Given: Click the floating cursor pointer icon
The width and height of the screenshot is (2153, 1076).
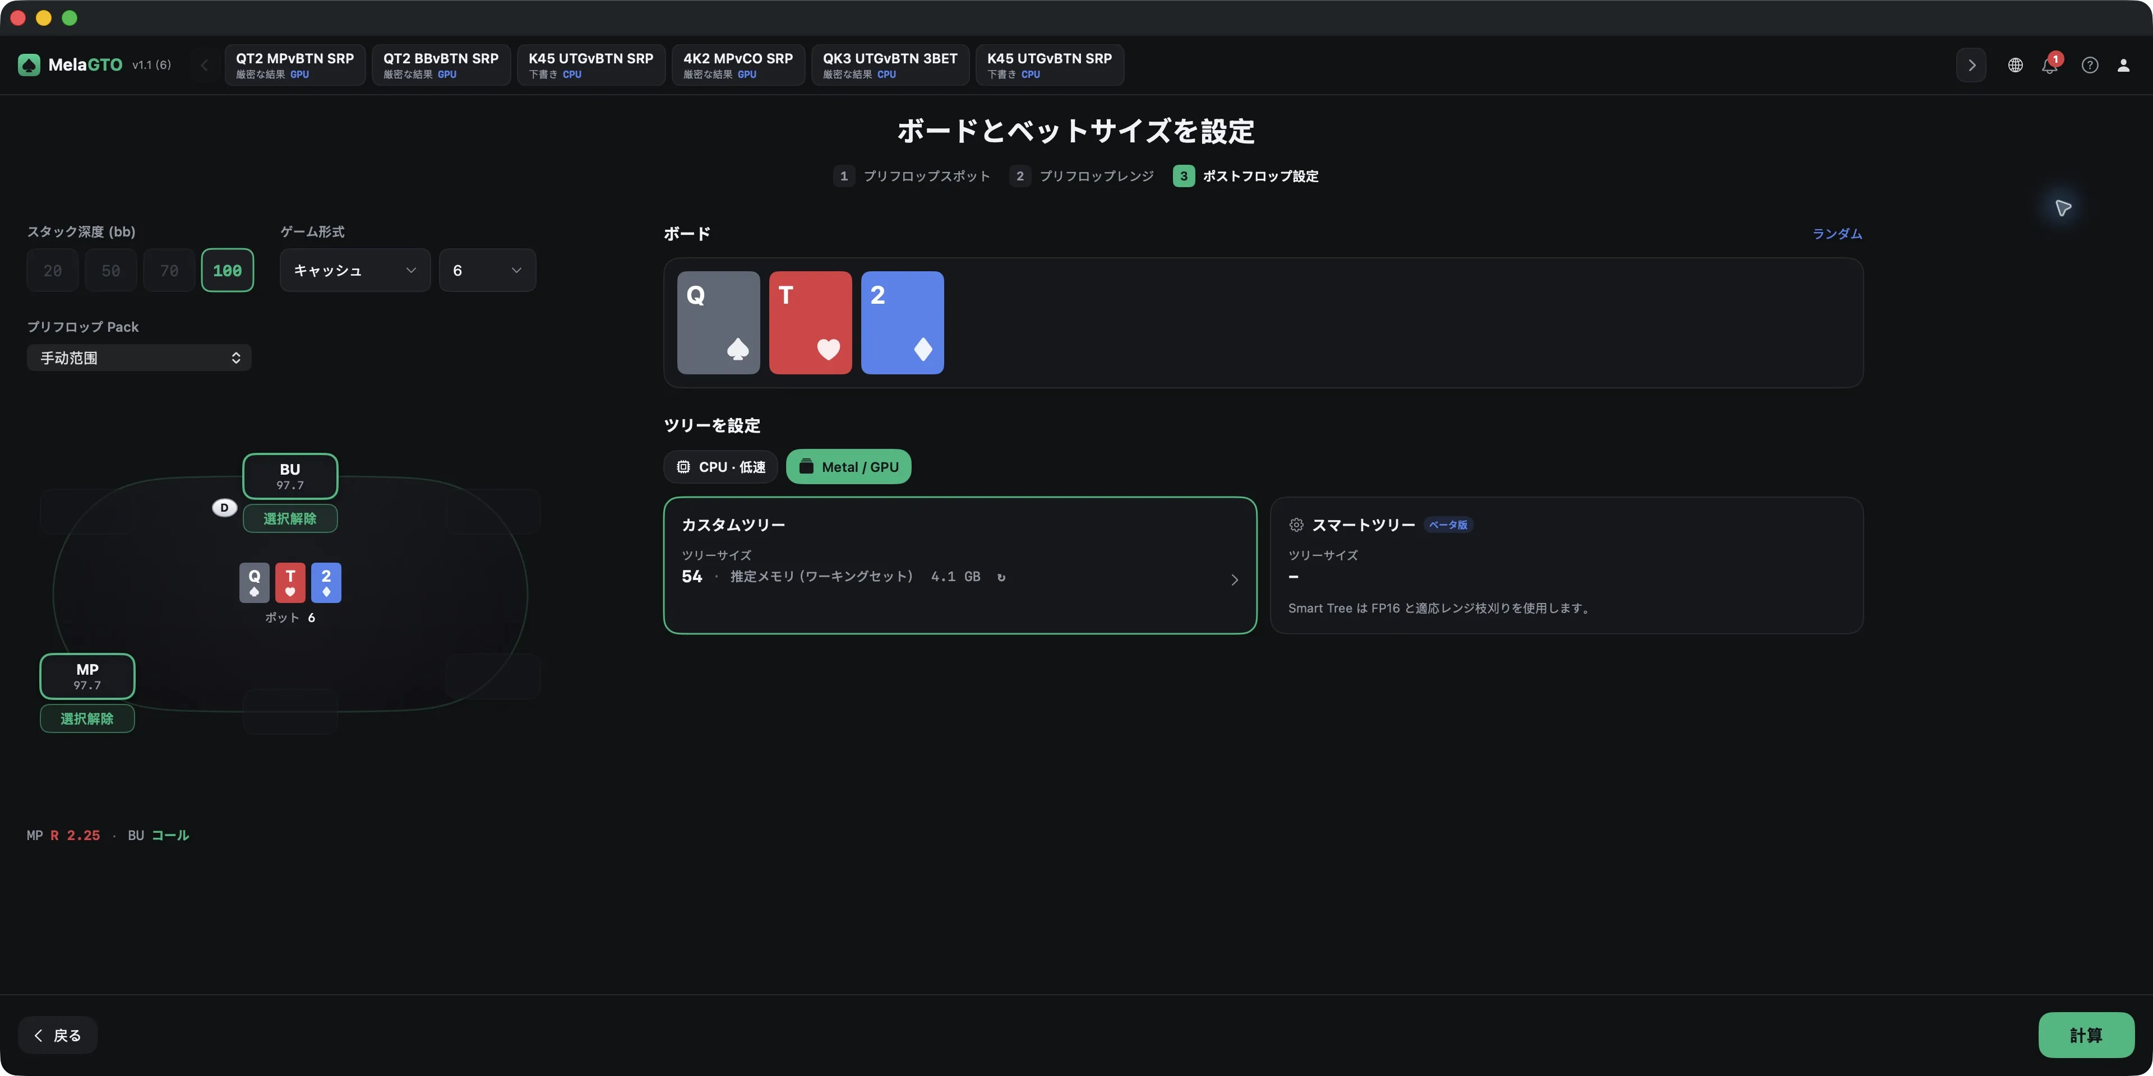Looking at the screenshot, I should (x=2063, y=208).
